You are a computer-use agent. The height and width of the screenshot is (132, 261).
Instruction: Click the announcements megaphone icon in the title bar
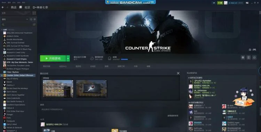coord(214,3)
